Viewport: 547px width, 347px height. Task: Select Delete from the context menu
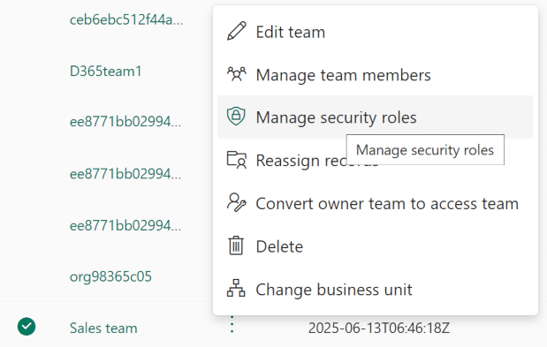coord(375,246)
